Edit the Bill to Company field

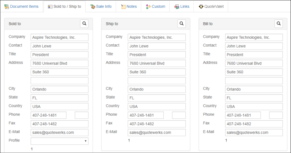coord(254,37)
